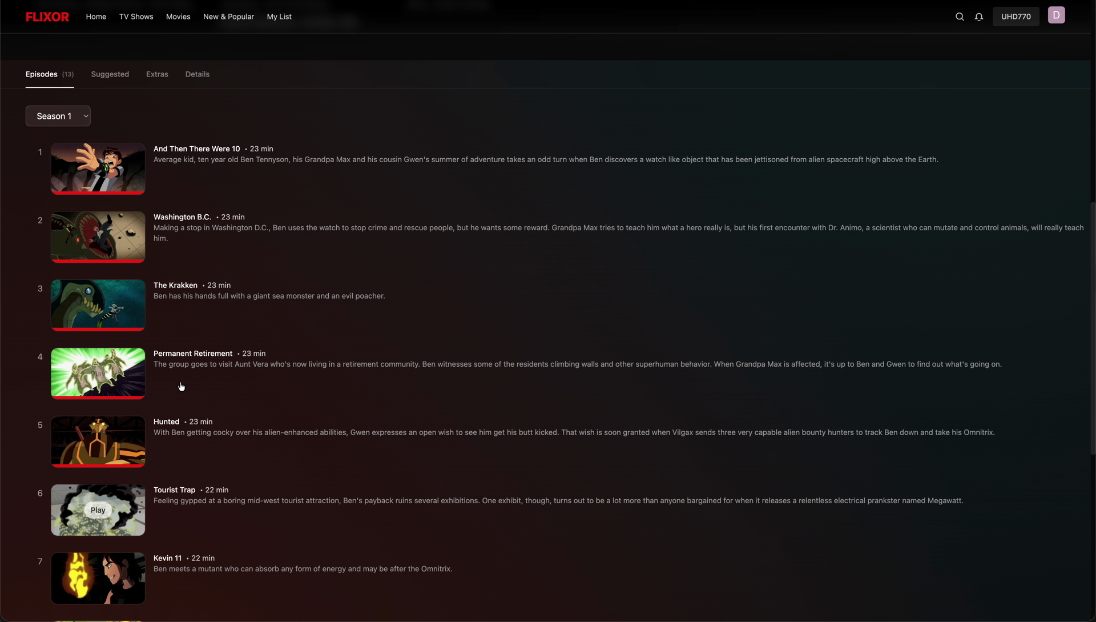The width and height of the screenshot is (1096, 622).
Task: Switch to the Details tab
Action: [198, 74]
